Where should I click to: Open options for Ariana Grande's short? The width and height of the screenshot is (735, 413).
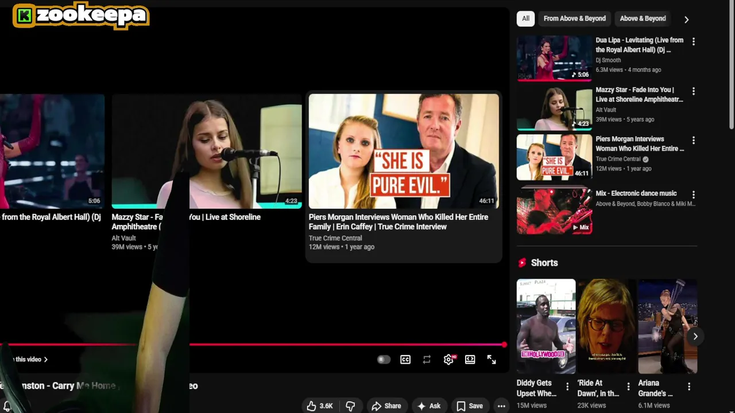pyautogui.click(x=689, y=387)
